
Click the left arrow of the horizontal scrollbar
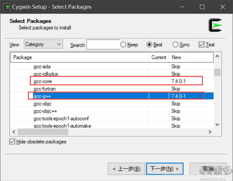[13, 132]
